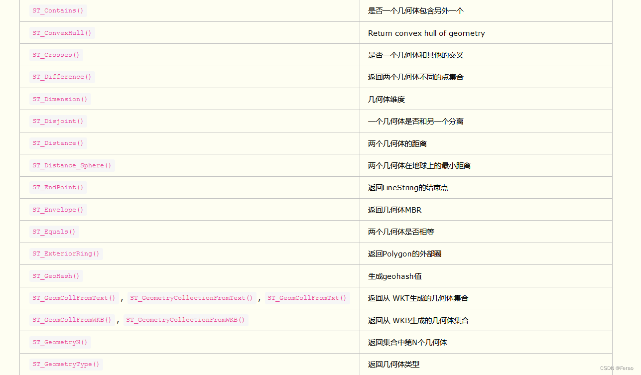
Task: Click description 返回Polygon的外部圈
Action: coord(405,253)
